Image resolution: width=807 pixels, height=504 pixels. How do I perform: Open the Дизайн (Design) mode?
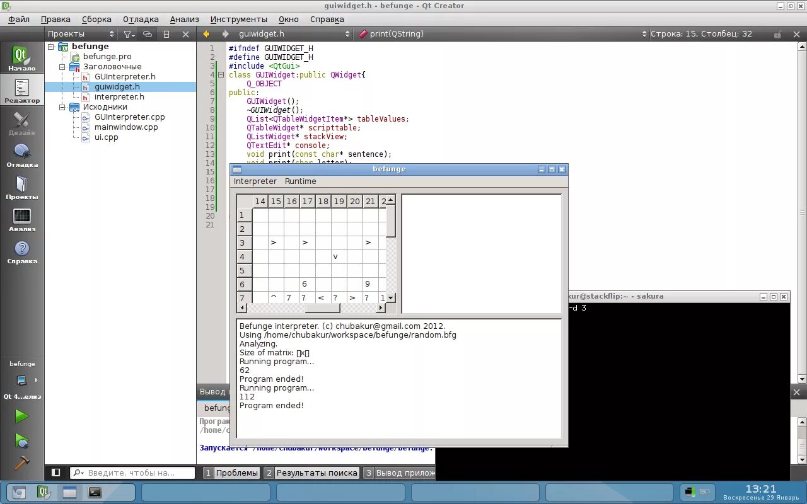tap(22, 122)
